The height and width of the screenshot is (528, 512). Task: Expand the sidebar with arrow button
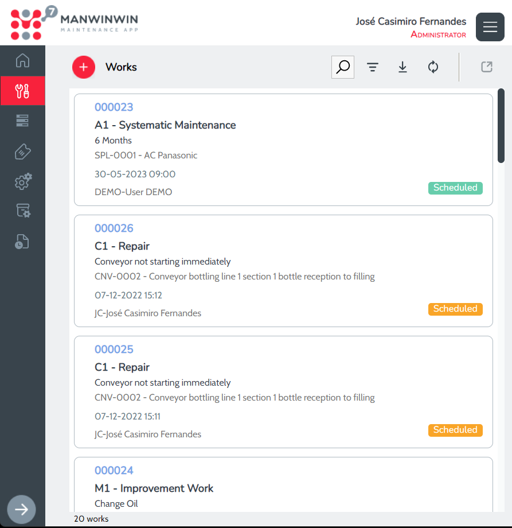pos(22,509)
